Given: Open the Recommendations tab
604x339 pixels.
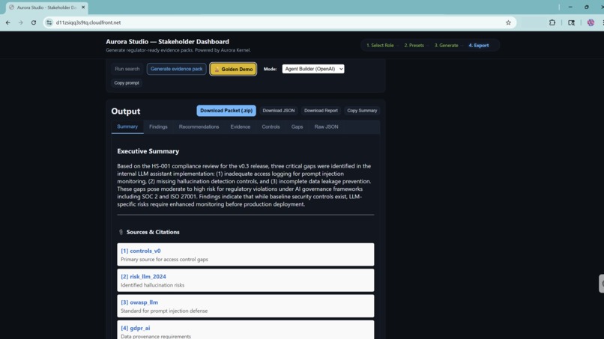Looking at the screenshot, I should [199, 126].
